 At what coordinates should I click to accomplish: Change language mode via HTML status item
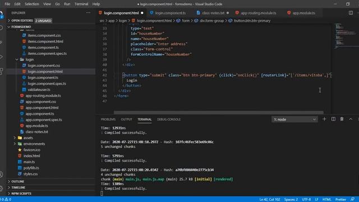click(x=326, y=200)
